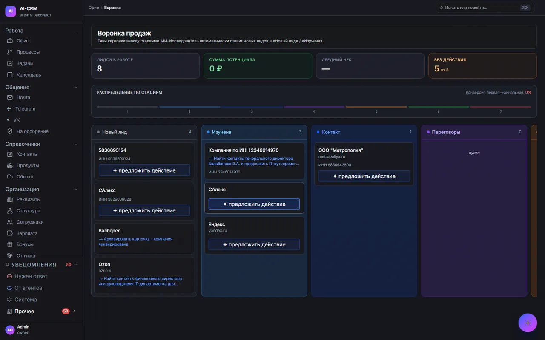Toggle the Уведомления panel chevron
Screen dimensions: 545x340
coord(76,265)
